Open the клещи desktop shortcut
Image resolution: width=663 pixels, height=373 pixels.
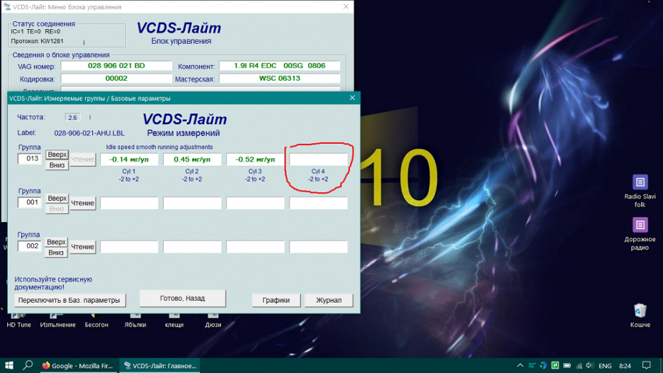pyautogui.click(x=174, y=320)
